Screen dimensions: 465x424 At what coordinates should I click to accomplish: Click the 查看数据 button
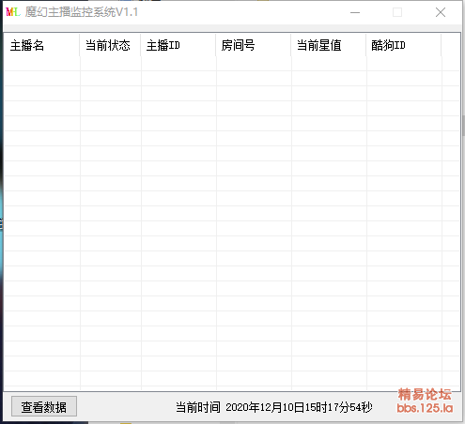44,406
